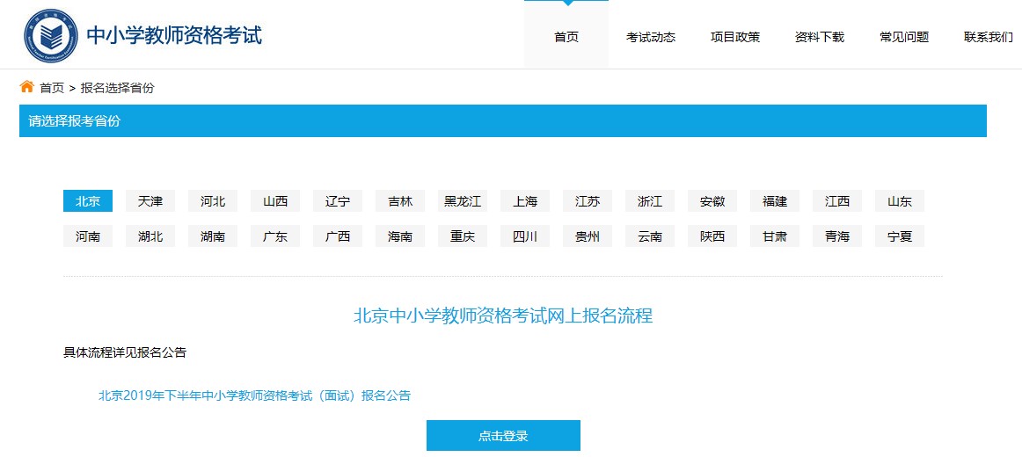Select the 北京 province button
The height and width of the screenshot is (457, 1022).
(x=88, y=201)
